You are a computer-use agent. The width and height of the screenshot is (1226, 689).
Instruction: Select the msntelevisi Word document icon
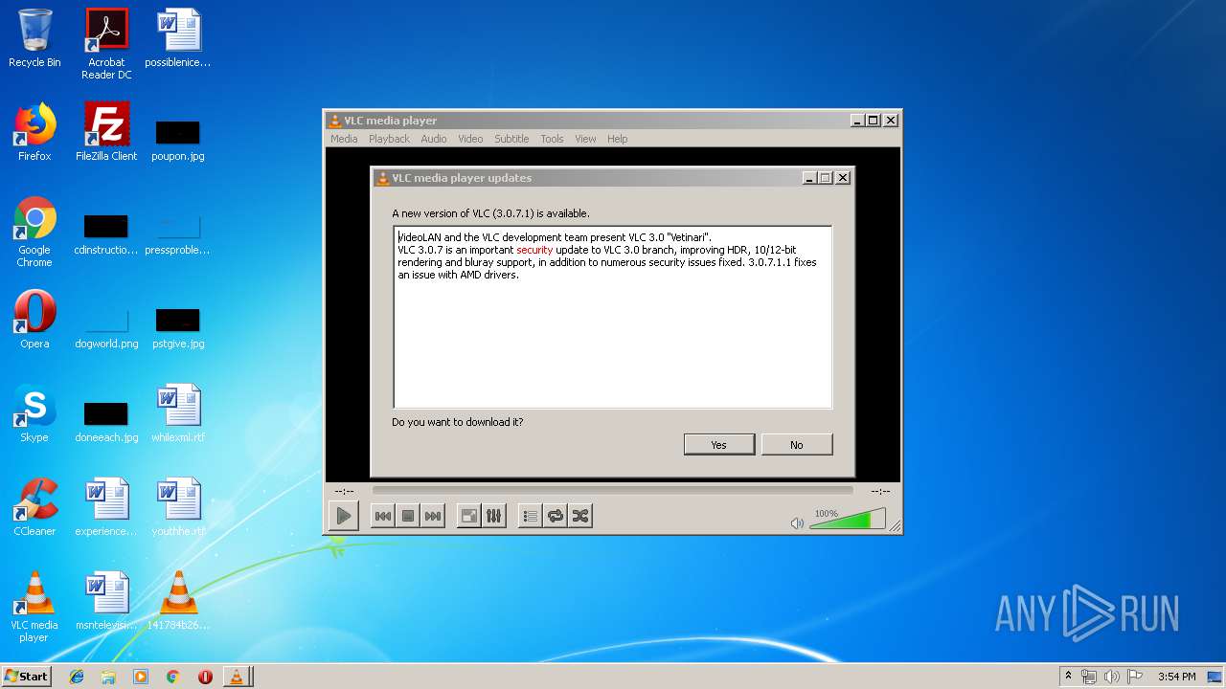(x=106, y=601)
